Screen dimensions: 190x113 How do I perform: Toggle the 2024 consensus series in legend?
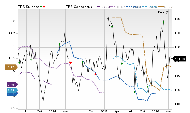(x=118, y=7)
